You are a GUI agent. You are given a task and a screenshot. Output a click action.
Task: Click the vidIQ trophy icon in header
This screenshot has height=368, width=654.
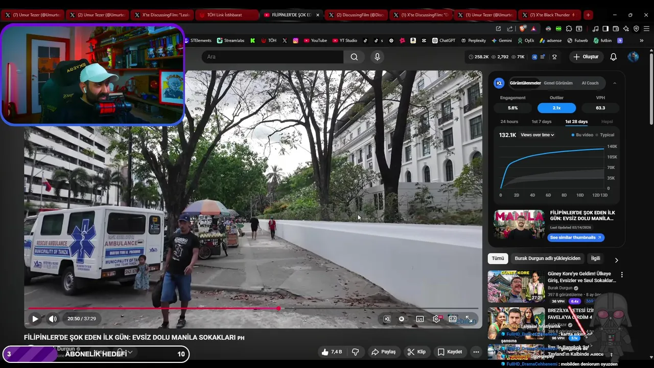[x=554, y=57]
